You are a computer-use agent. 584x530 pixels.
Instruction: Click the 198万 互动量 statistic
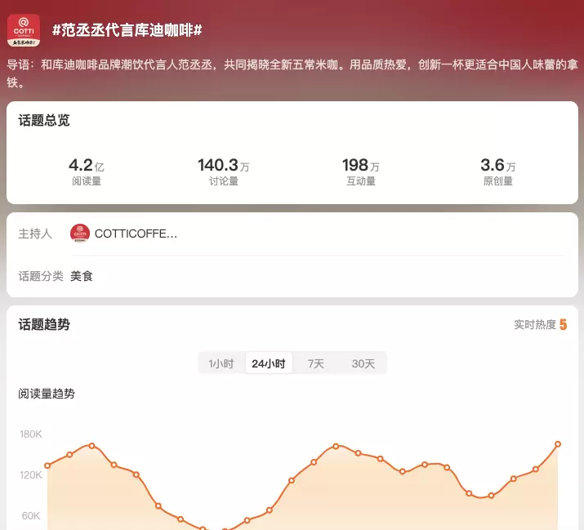click(360, 171)
